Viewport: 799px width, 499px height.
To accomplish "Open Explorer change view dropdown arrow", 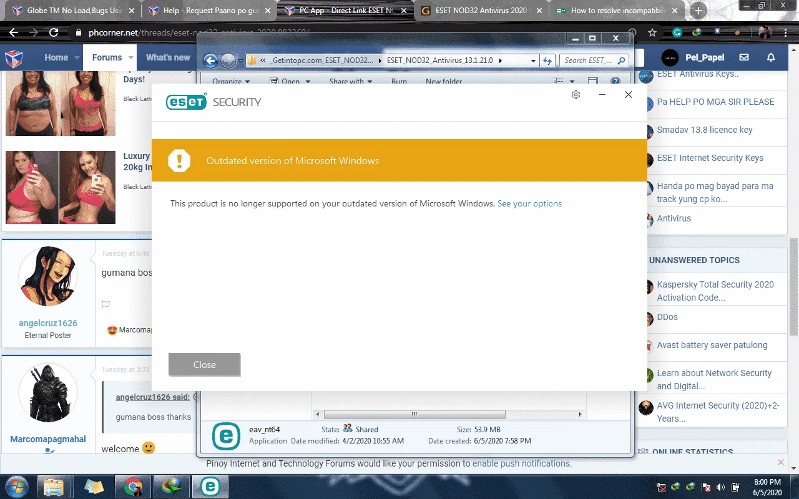I will tap(572, 81).
